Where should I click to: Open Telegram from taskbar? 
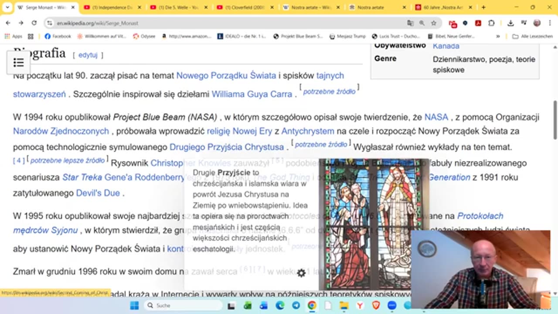click(x=296, y=305)
